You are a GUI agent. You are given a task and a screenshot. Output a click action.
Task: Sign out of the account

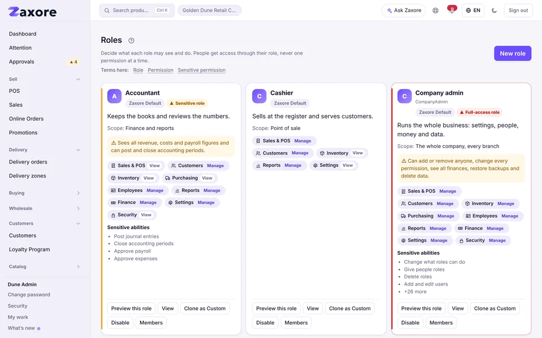click(518, 10)
